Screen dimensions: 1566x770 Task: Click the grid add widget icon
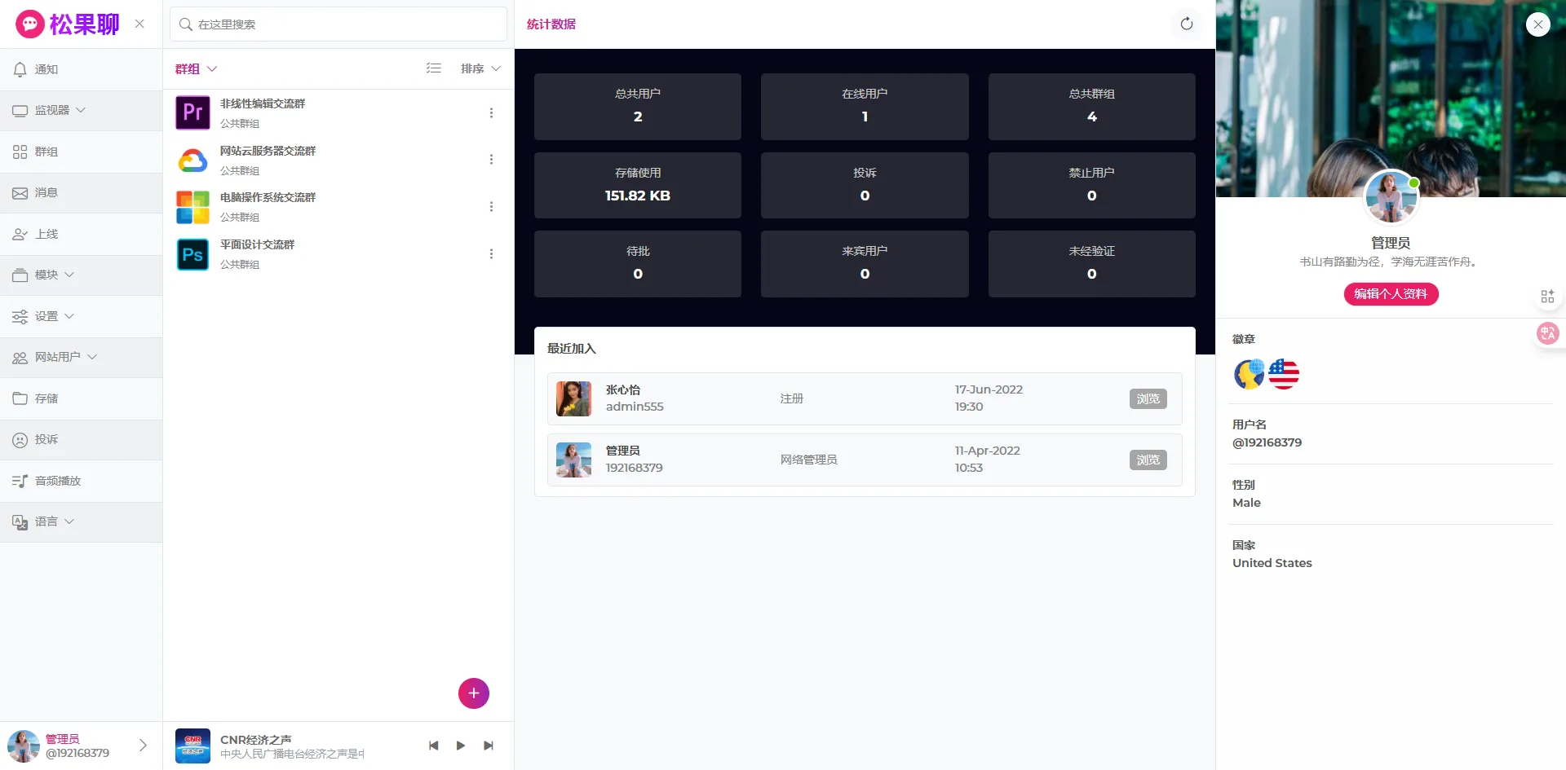1547,296
